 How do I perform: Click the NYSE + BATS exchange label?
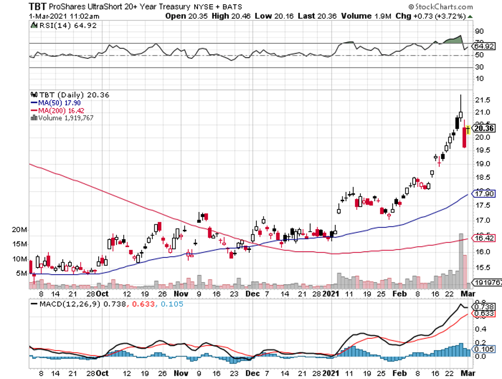[x=218, y=7]
